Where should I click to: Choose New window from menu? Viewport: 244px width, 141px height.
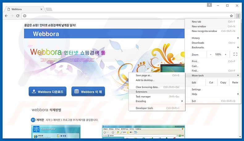click(x=213, y=26)
